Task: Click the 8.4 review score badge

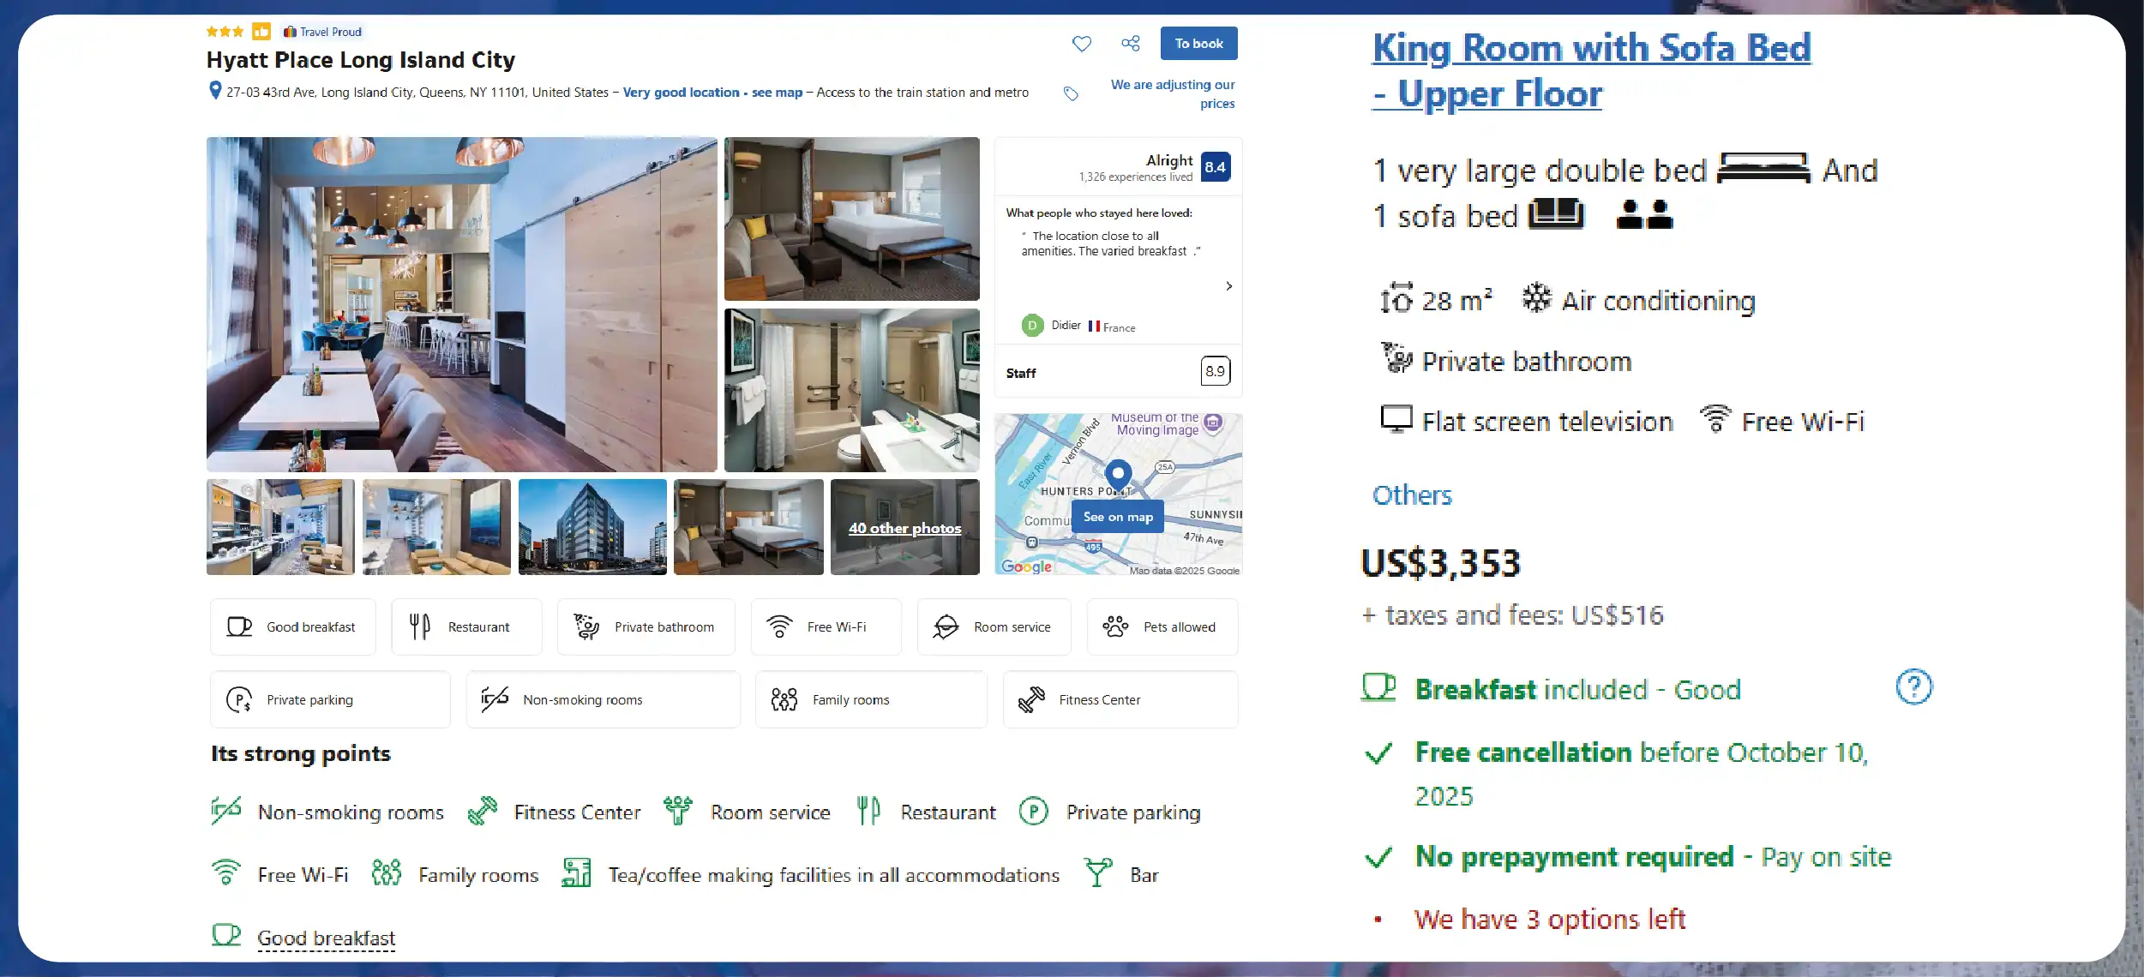Action: [1216, 167]
